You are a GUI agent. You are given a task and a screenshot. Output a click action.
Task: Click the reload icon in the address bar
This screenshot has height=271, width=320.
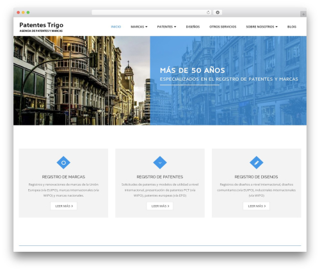point(208,13)
